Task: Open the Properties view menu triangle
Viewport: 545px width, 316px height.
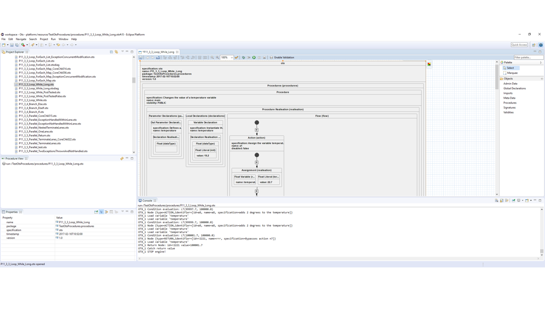Action: click(x=122, y=211)
